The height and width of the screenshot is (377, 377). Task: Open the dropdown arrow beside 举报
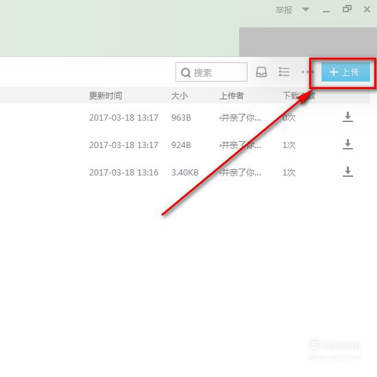(306, 10)
